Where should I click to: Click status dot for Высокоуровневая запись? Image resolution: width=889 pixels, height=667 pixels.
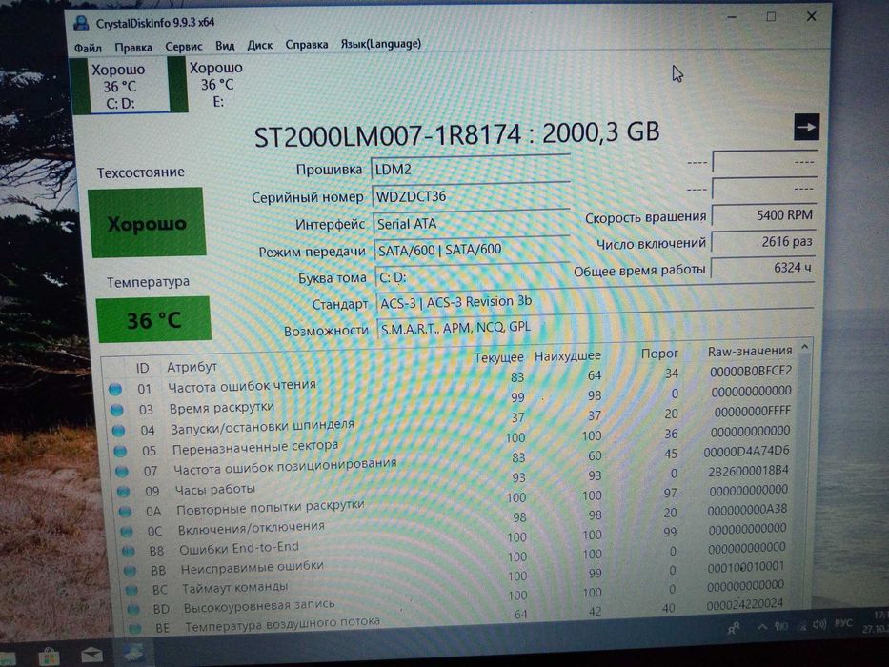point(133,609)
